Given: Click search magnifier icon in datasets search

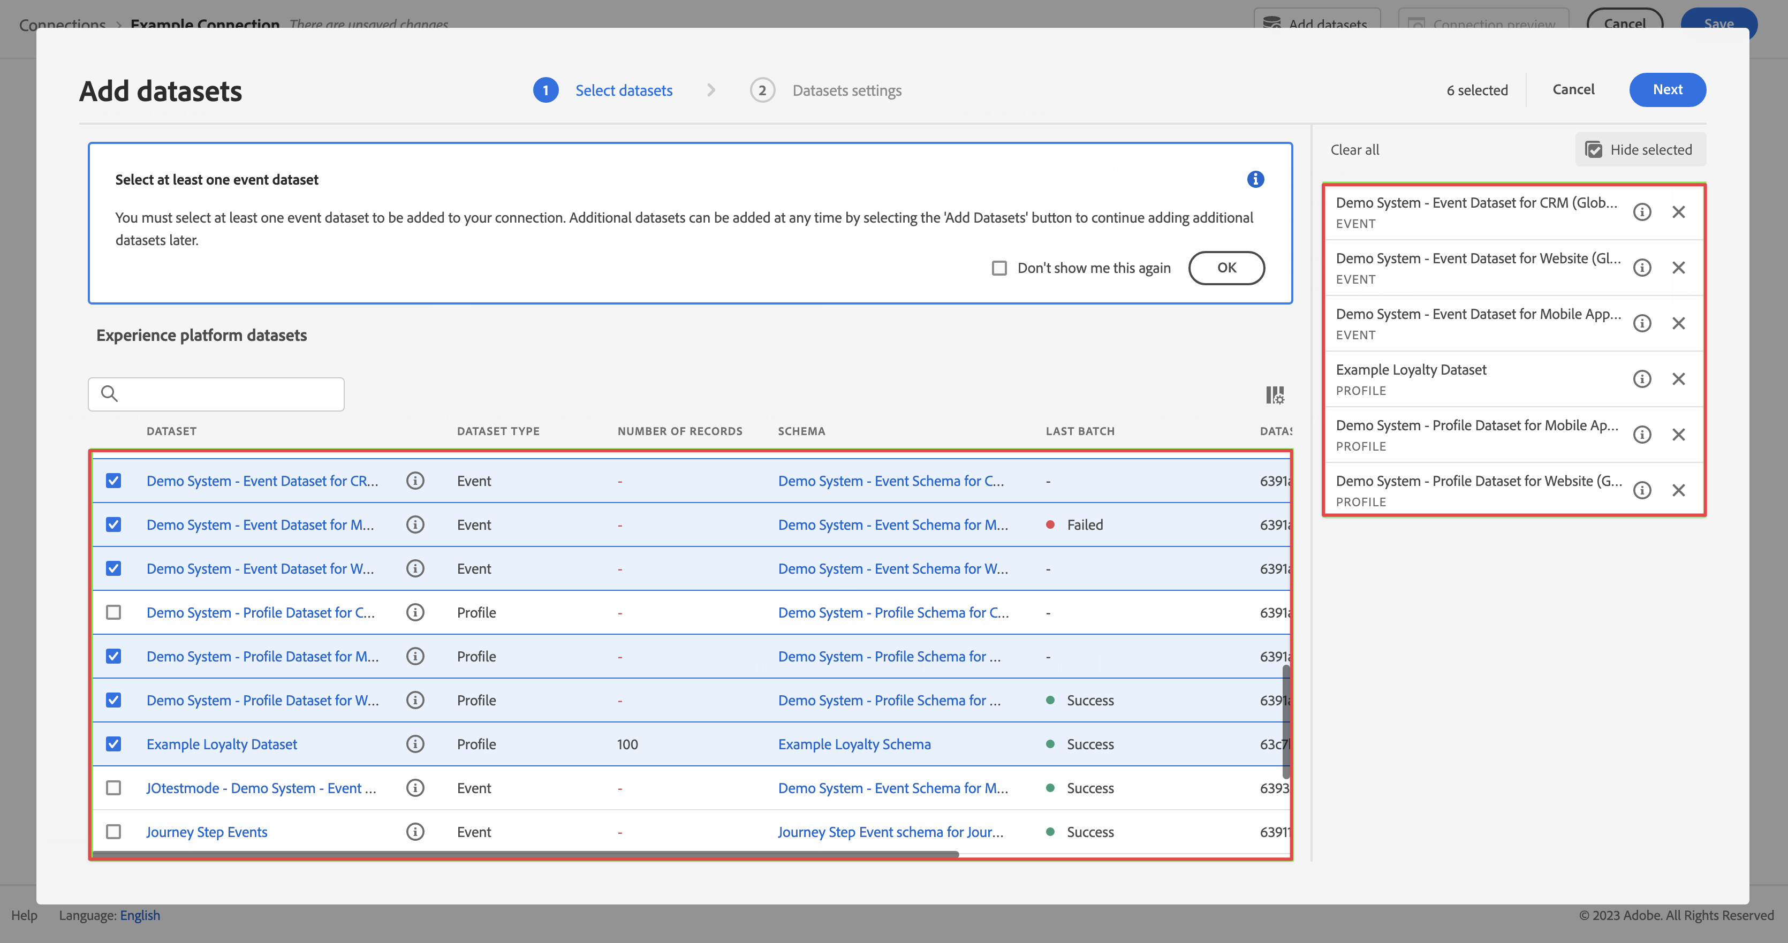Looking at the screenshot, I should 109,394.
